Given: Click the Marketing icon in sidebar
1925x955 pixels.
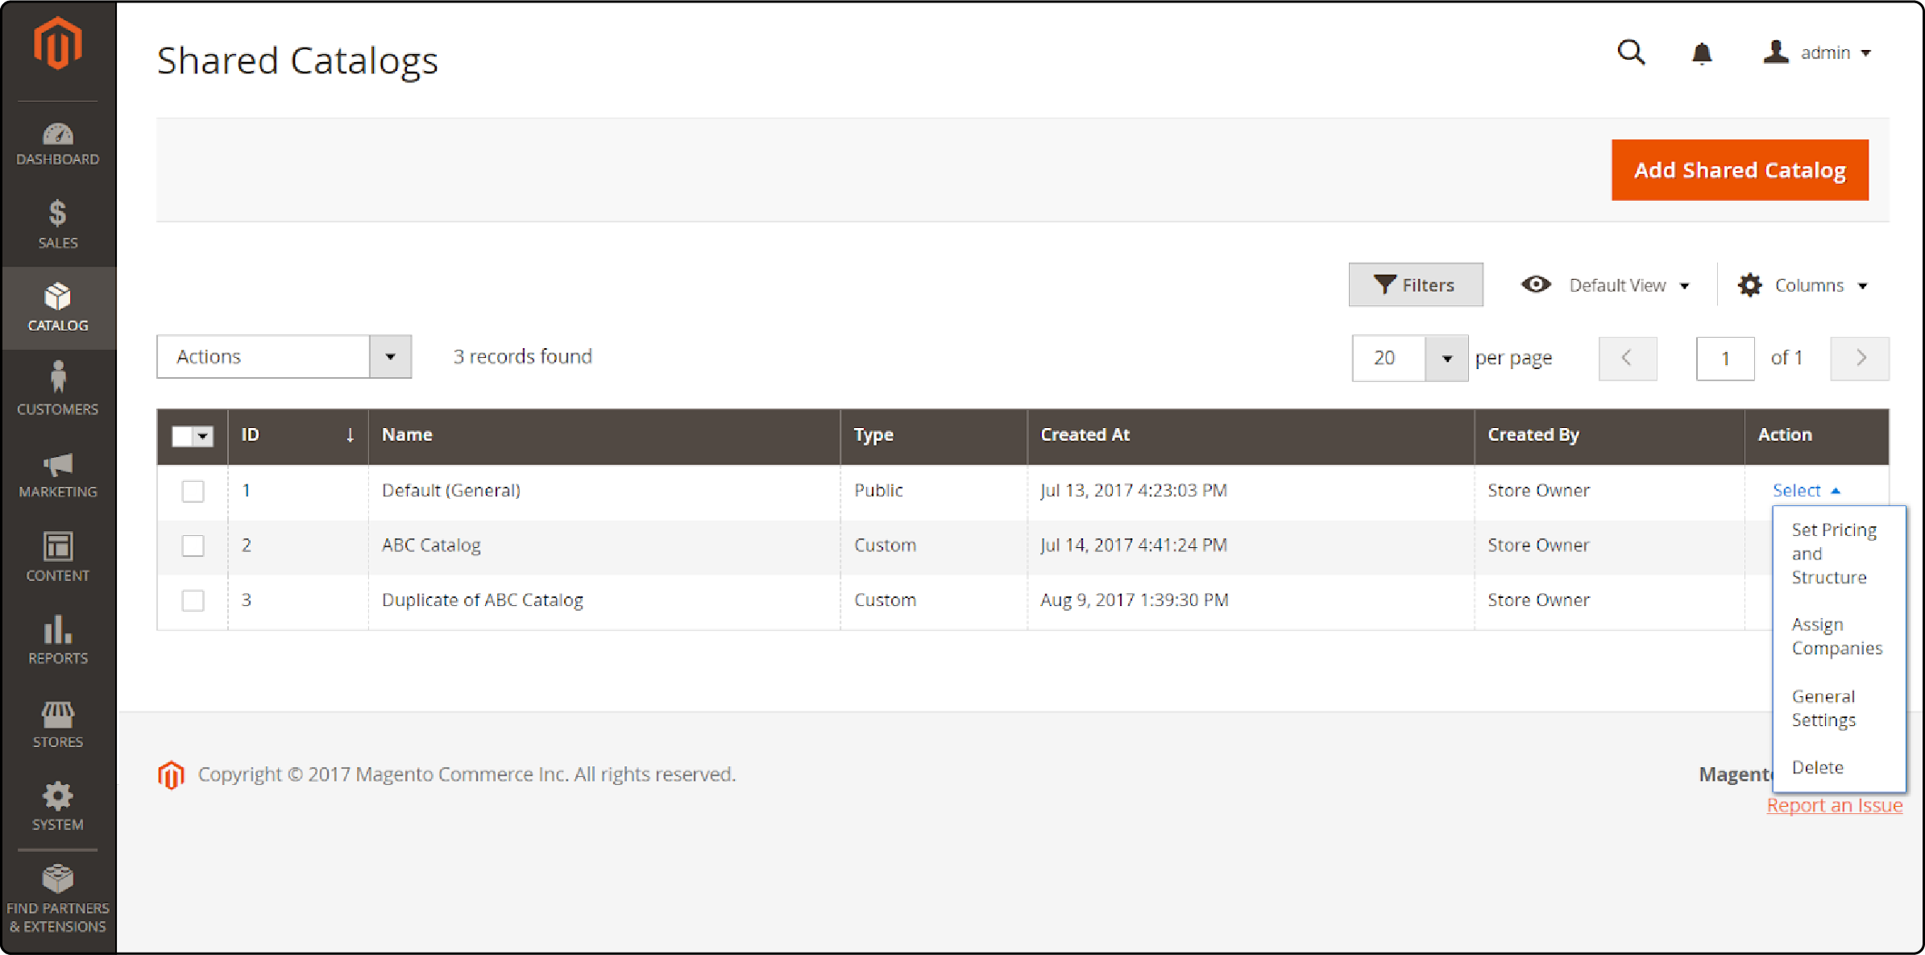Looking at the screenshot, I should tap(56, 469).
